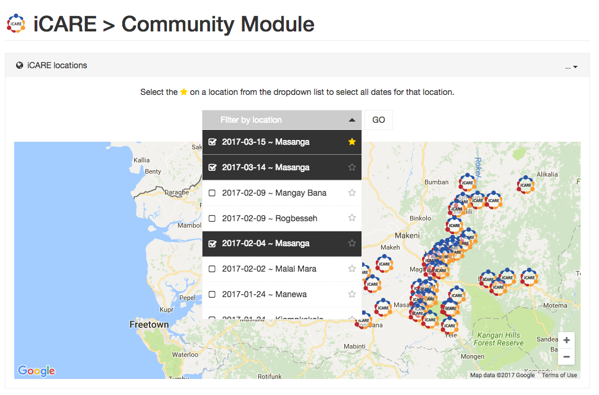Uncheck the 2017-03-15 Masanga checkbox
The height and width of the screenshot is (395, 599).
[x=213, y=142]
